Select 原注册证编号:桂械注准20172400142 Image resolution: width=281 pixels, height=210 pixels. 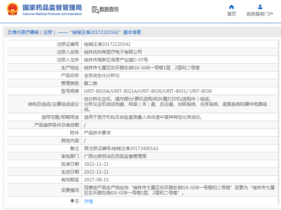pyautogui.click(x=121, y=149)
